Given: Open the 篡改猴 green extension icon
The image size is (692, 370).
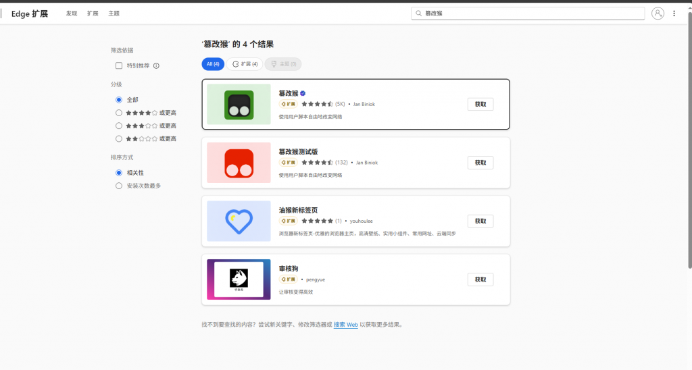Looking at the screenshot, I should point(239,105).
